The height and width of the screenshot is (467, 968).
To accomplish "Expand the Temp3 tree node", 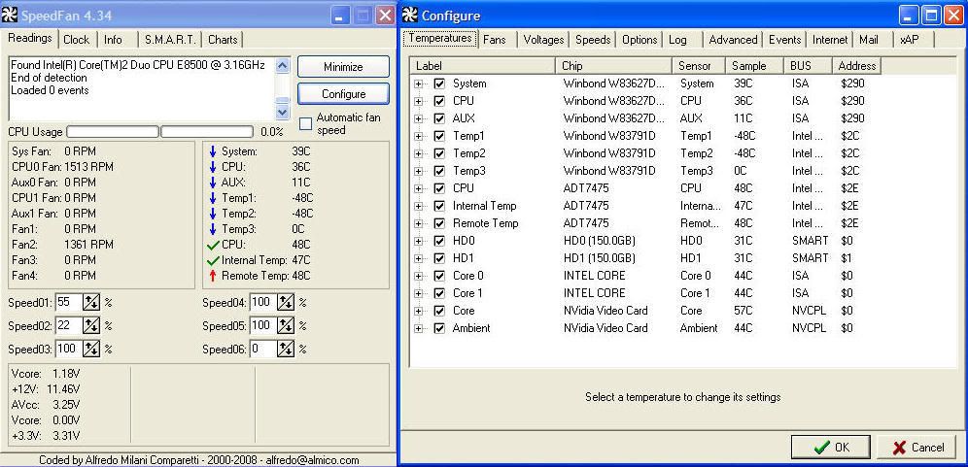I will click(x=419, y=171).
